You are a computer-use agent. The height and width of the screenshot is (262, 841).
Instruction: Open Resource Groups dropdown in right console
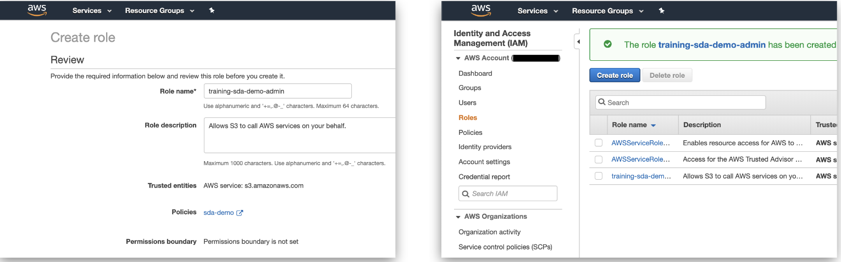coord(607,10)
